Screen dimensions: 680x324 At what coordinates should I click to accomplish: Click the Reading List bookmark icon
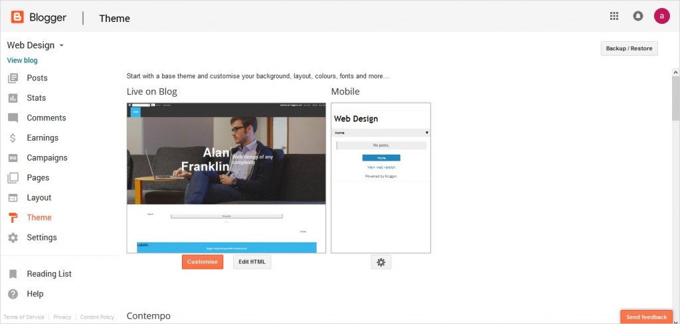[x=13, y=274]
